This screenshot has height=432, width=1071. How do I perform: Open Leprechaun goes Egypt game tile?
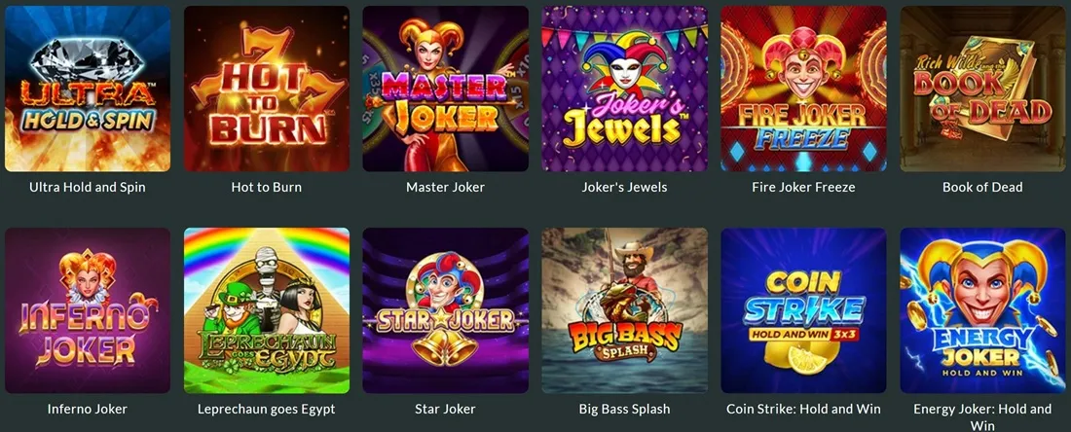267,310
